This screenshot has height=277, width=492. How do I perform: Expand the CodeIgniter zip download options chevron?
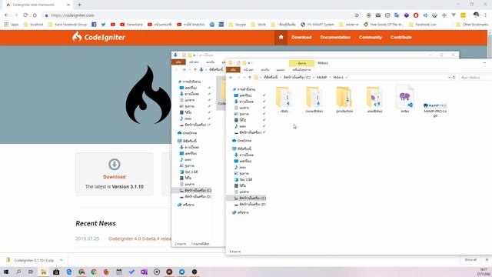click(x=61, y=260)
